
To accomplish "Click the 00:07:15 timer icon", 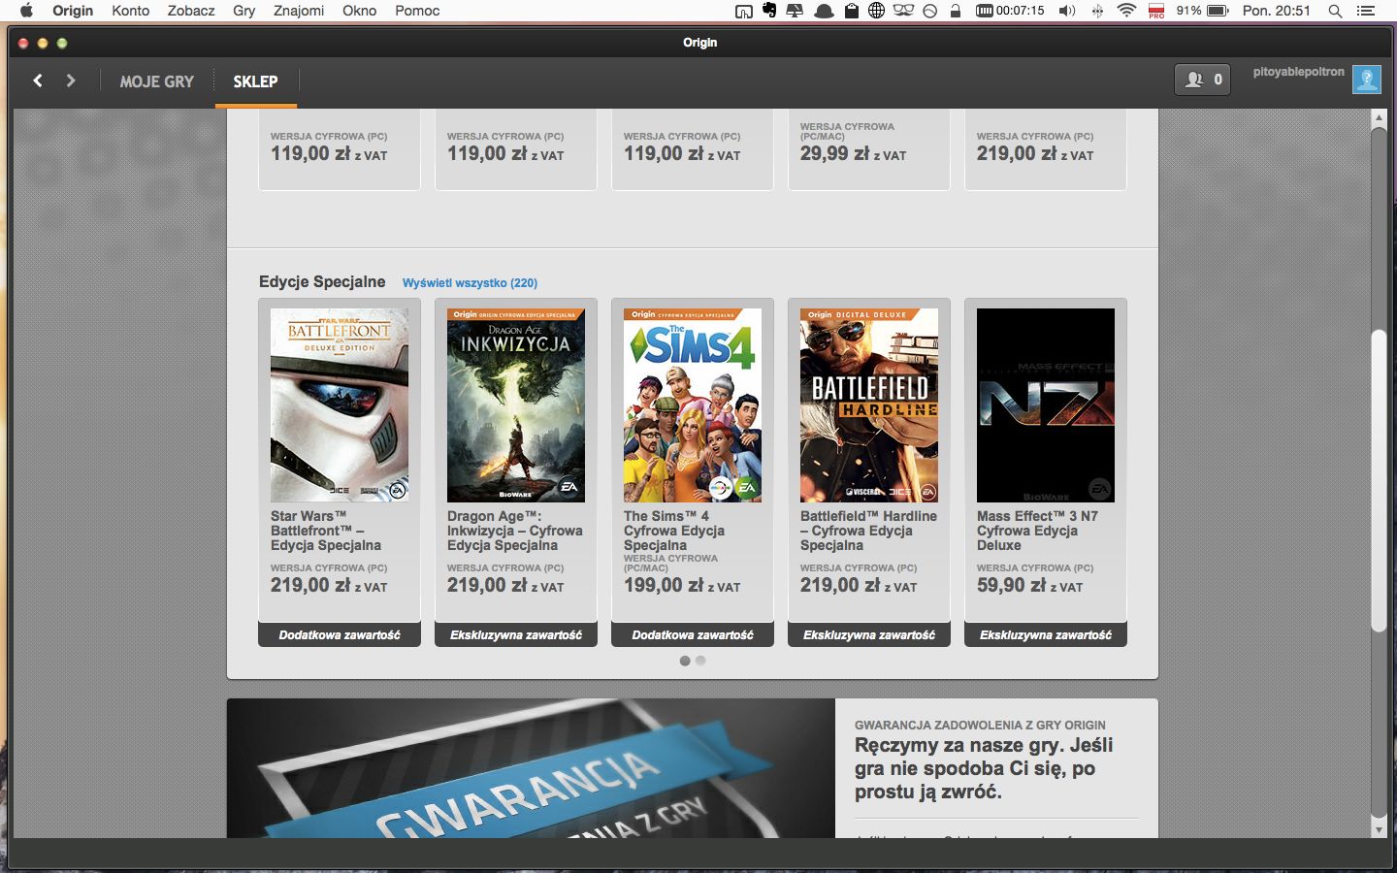I will tap(1010, 11).
